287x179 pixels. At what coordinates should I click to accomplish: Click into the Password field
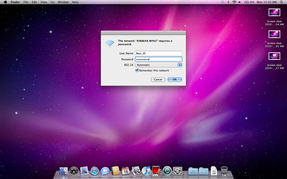tap(159, 59)
